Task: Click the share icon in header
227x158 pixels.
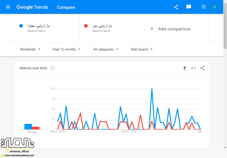Action: coord(176,7)
